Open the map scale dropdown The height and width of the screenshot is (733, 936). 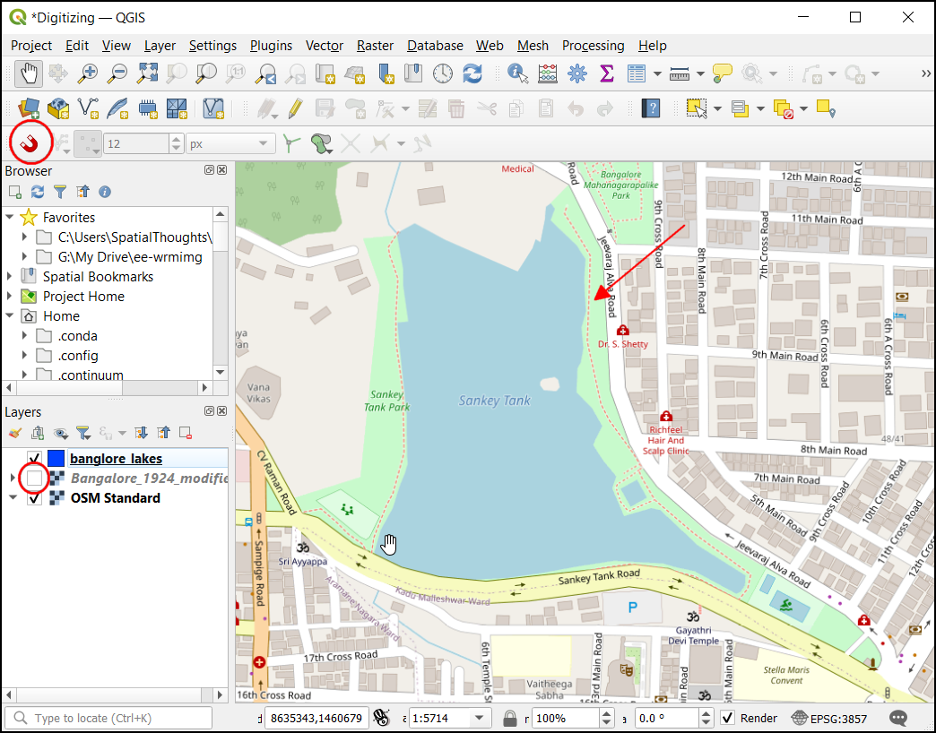pos(479,718)
